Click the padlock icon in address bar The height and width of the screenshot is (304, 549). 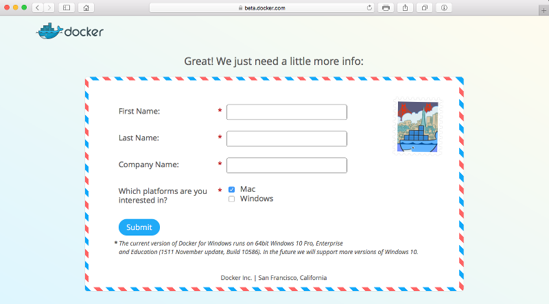(x=241, y=8)
